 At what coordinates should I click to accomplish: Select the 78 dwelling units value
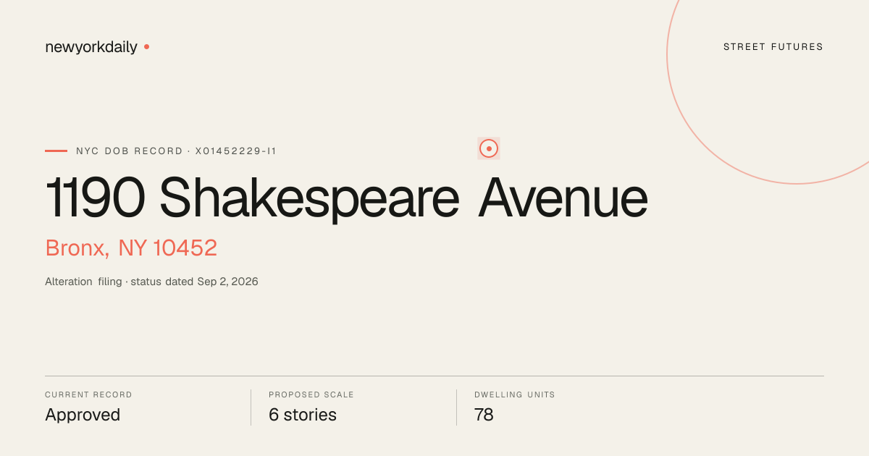pyautogui.click(x=484, y=415)
